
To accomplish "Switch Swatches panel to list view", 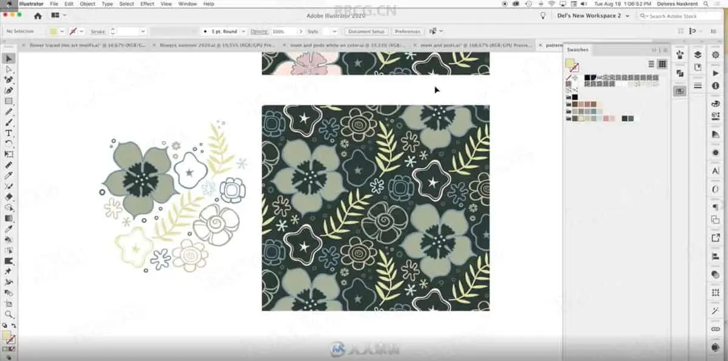I will (x=652, y=64).
